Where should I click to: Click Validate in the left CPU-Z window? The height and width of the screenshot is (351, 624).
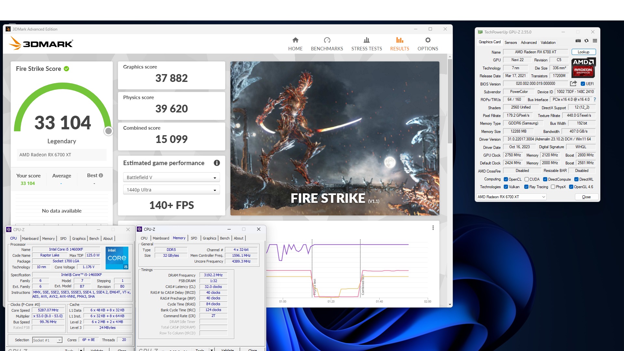97,350
